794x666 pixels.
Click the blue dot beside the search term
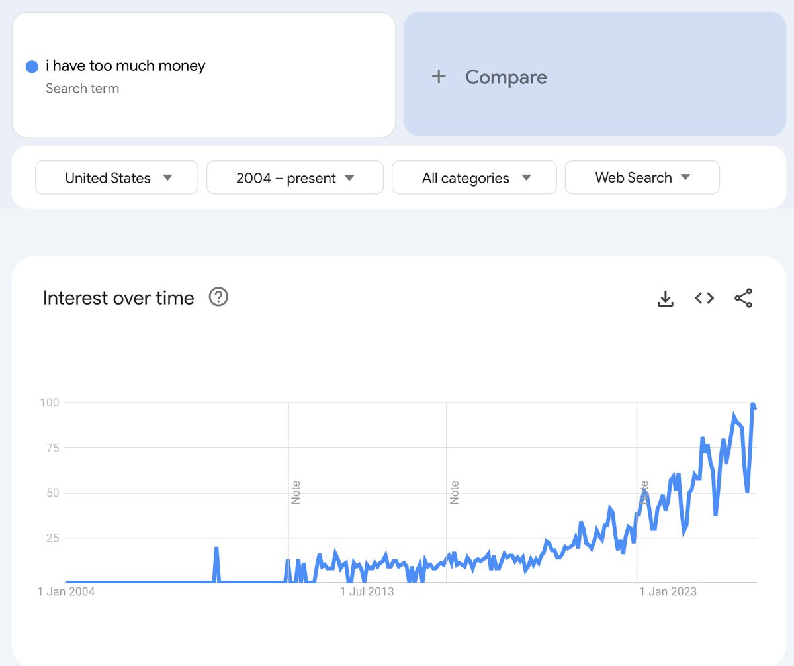click(x=32, y=66)
